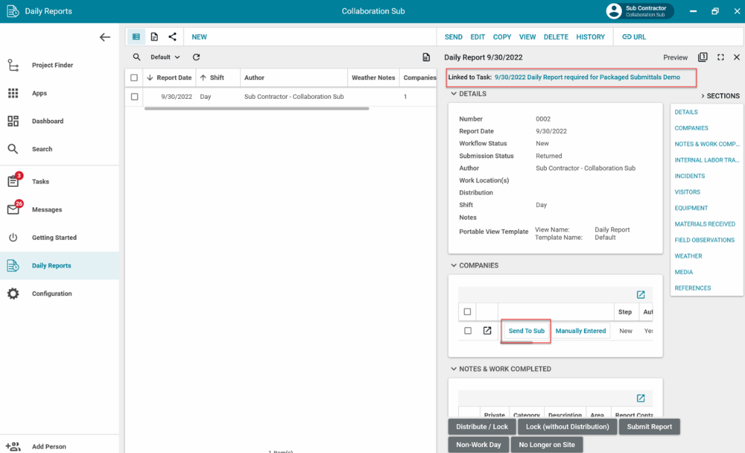
Task: Collapse the DETAILS section
Action: 454,94
